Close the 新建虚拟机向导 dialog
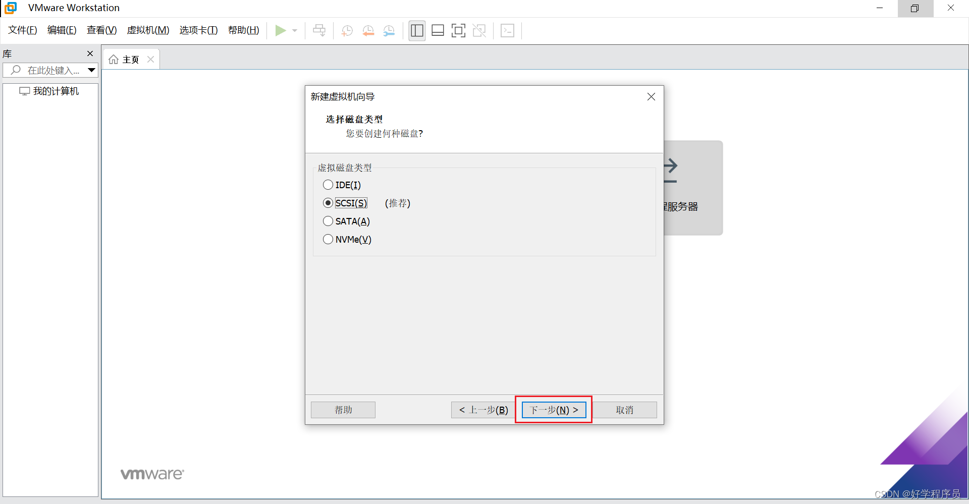Viewport: 969px width, 504px height. (x=651, y=97)
